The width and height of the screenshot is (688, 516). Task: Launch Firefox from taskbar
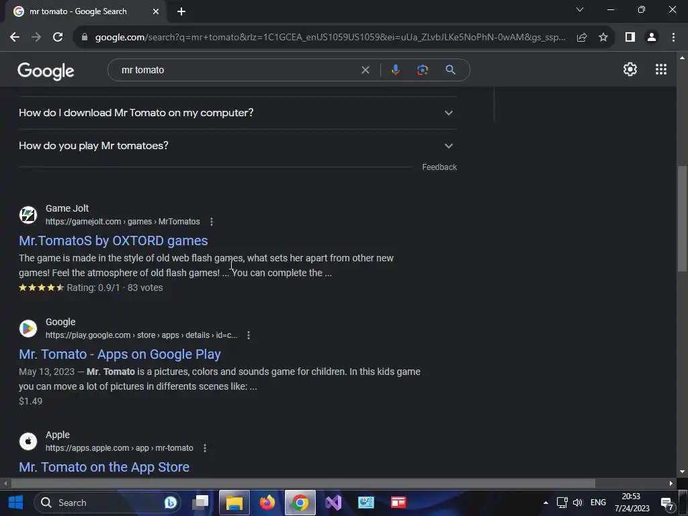tap(267, 503)
